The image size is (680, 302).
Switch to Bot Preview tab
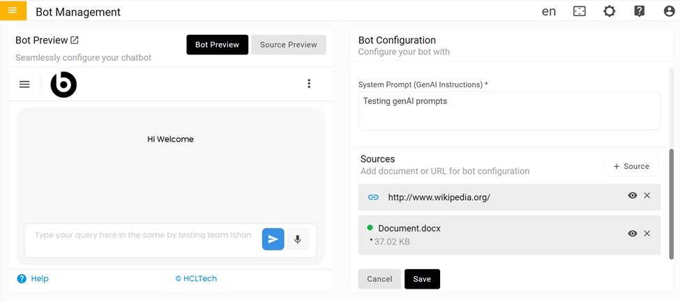click(x=217, y=45)
